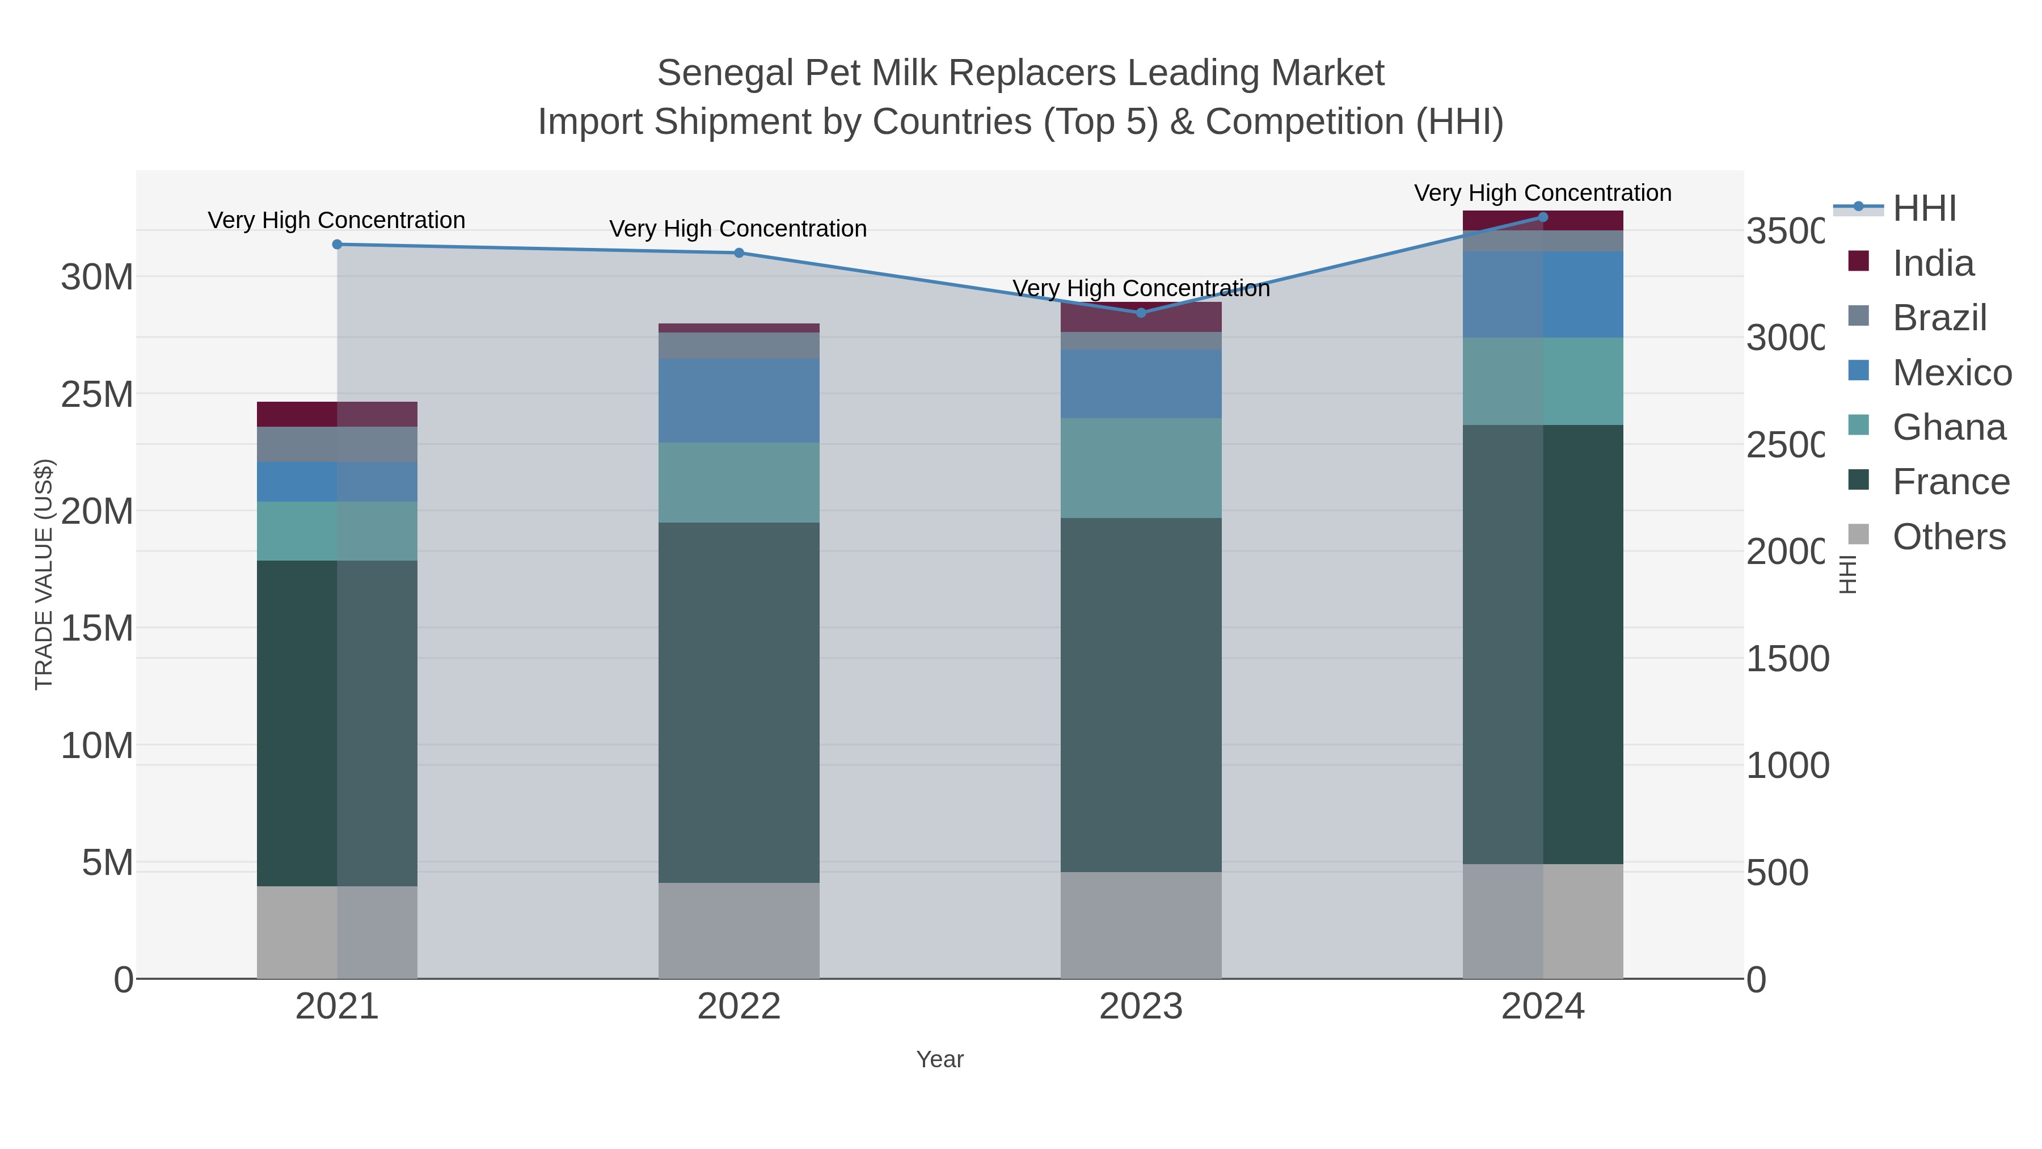Click the 2023 x-axis label
The width and height of the screenshot is (2042, 1149).
(x=1141, y=1007)
